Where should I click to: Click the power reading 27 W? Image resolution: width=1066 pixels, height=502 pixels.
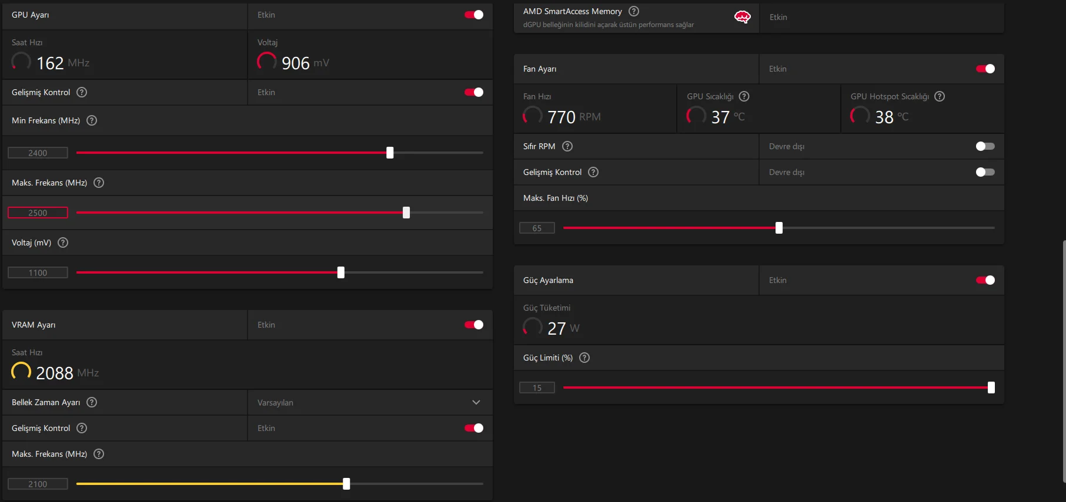(563, 328)
